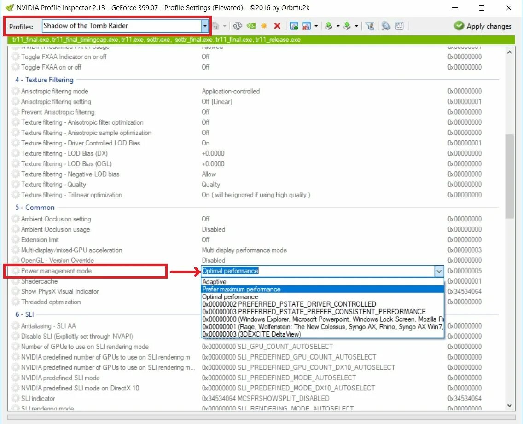
Task: Click the SLI_GPU_COUNT_AUTOSELECT value
Action: pyautogui.click(x=267, y=347)
